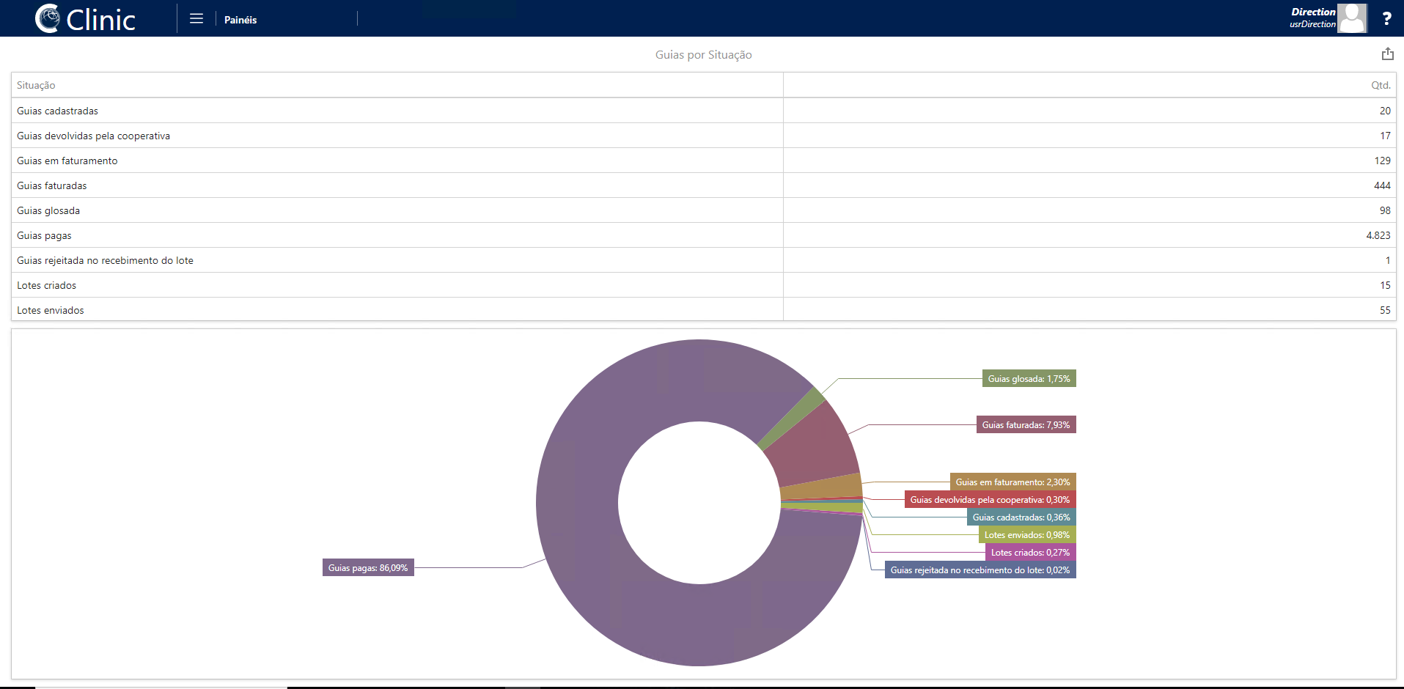Click the Guias glosada 1,75% chart label

point(1029,378)
